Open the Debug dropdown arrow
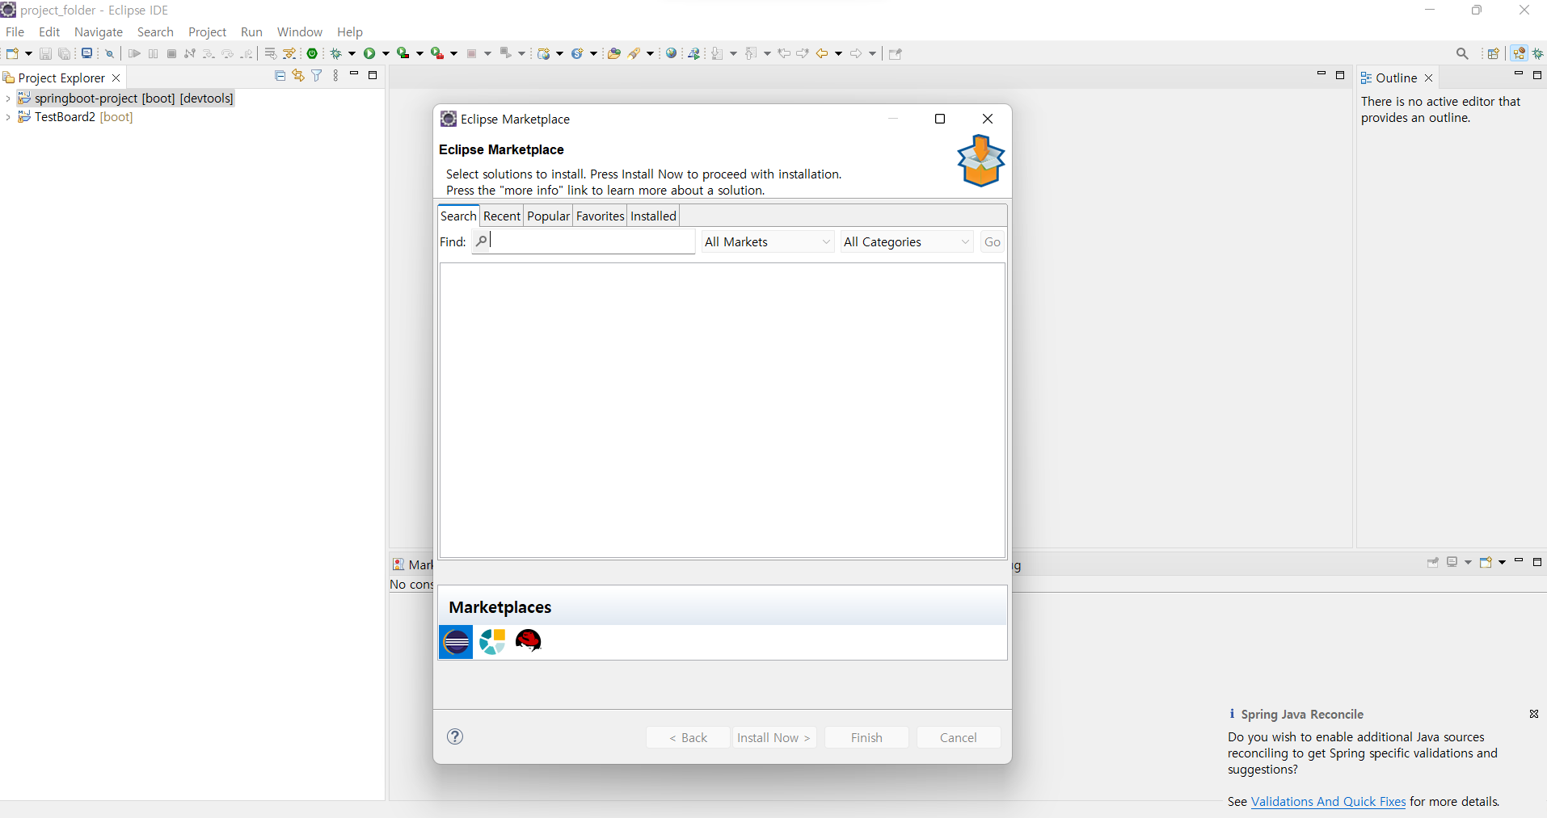The image size is (1547, 818). click(x=352, y=53)
